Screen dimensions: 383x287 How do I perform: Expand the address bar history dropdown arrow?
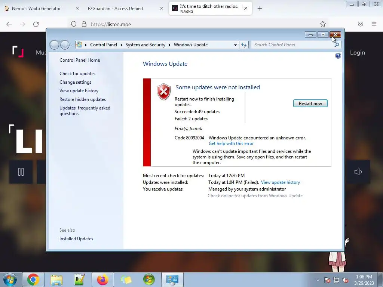[x=235, y=45]
